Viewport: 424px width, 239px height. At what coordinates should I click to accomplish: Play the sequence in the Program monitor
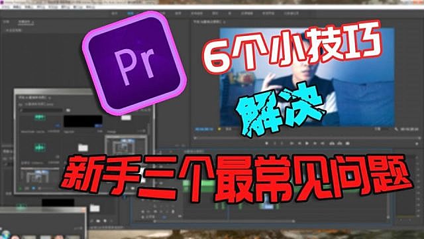coord(307,143)
